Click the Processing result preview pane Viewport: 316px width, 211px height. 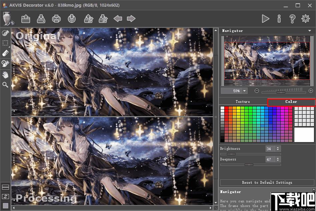112,161
